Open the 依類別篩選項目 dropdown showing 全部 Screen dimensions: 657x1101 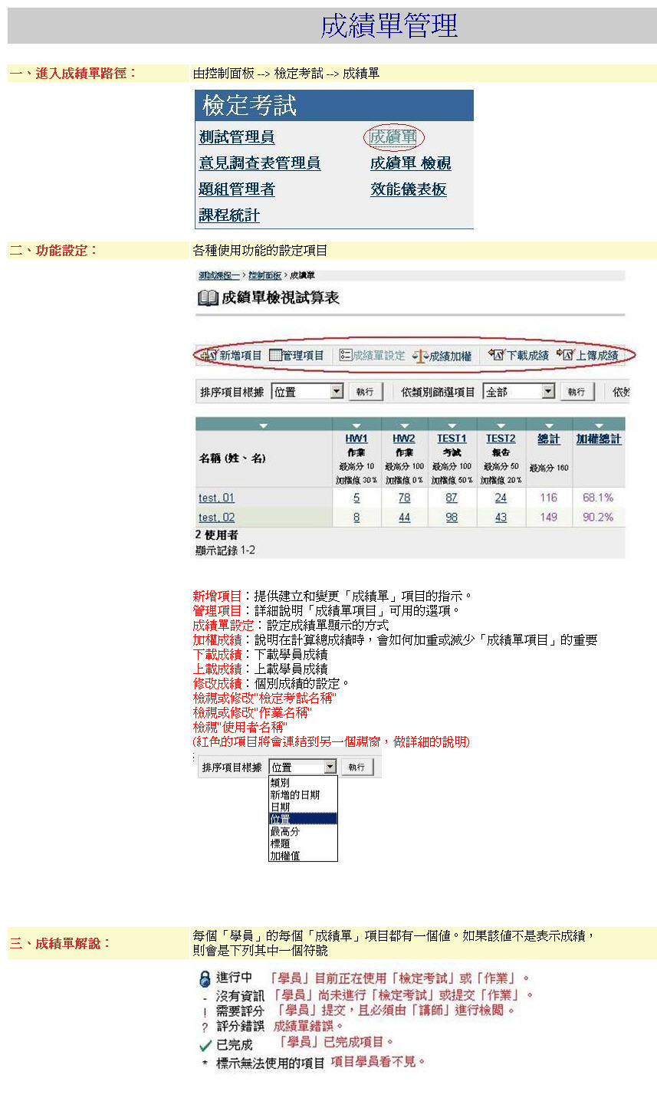(548, 392)
